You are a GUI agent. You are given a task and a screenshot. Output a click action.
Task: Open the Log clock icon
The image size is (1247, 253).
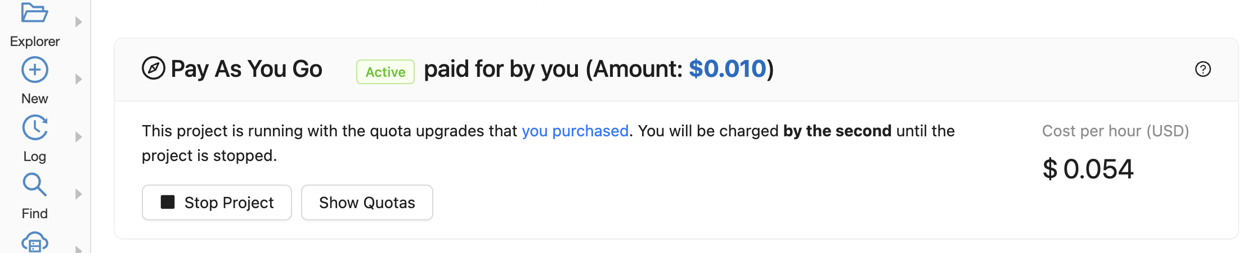click(x=35, y=128)
